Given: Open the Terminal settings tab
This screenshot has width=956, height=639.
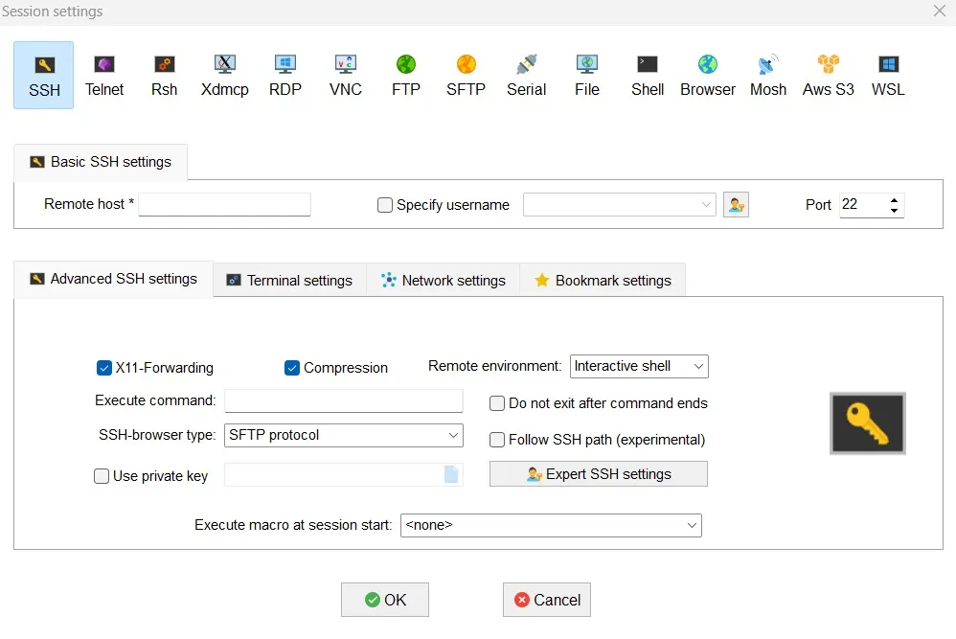Looking at the screenshot, I should click(x=289, y=281).
